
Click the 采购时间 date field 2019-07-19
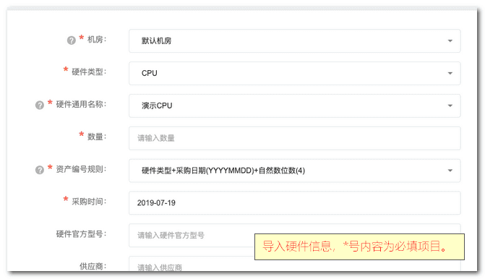pyautogui.click(x=294, y=203)
